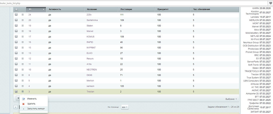
Task: Click the NEOTREN name cell
Action: (91, 69)
